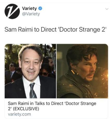Expand the tweet options chevron
Viewport: 110px width, 119px height.
coord(107,9)
